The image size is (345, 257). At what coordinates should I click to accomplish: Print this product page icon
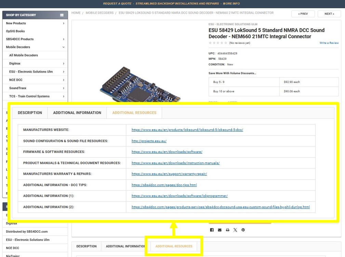point(227,230)
